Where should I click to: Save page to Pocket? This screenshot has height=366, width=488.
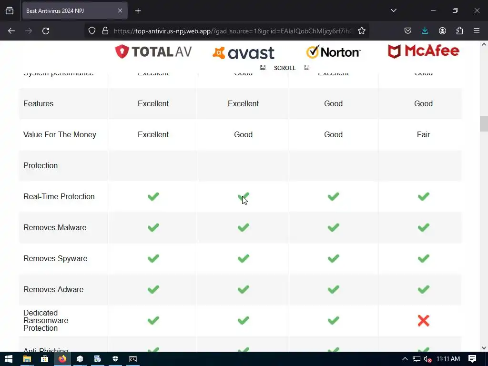pos(408,31)
